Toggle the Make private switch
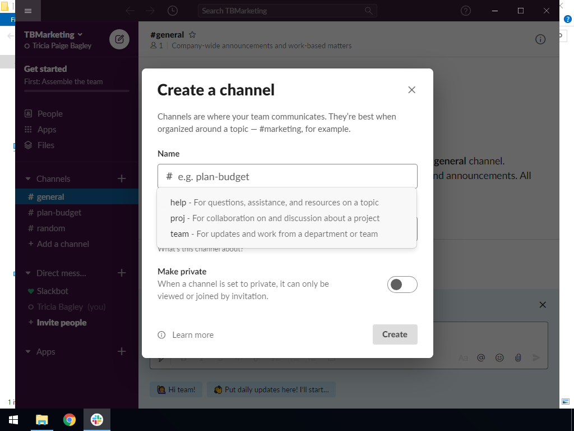Image resolution: width=574 pixels, height=431 pixels. 402,285
